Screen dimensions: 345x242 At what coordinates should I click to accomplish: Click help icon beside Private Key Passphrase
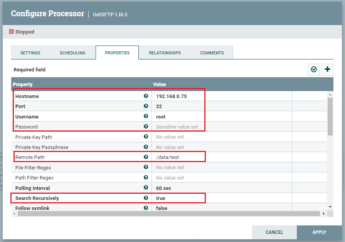pyautogui.click(x=146, y=147)
